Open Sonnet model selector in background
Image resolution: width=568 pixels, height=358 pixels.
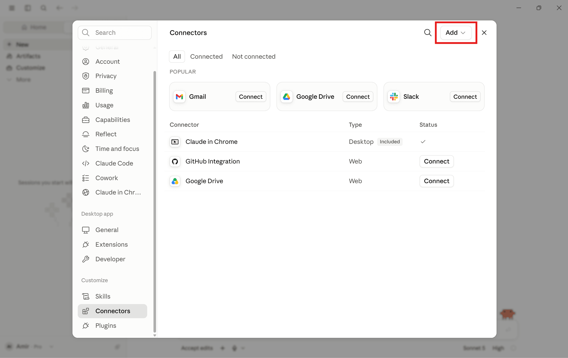(474, 348)
